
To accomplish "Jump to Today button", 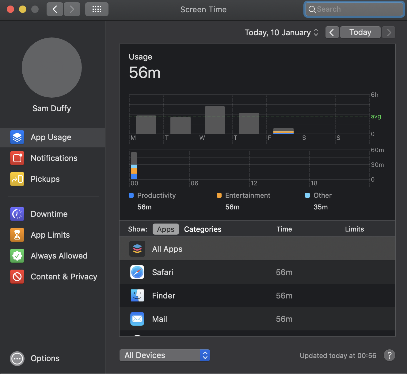I will [360, 32].
